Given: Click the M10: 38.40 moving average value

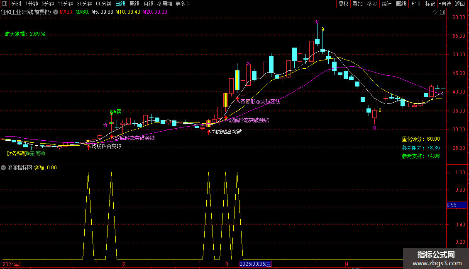Looking at the screenshot, I should [x=128, y=12].
